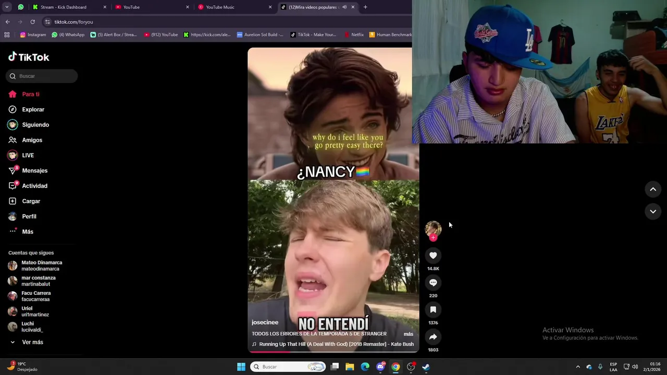Switch to Stream - Kick Dashboard tab
667x375 pixels.
coord(69,7)
